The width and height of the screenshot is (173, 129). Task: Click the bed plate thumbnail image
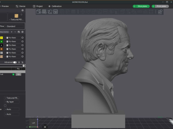(16, 16)
